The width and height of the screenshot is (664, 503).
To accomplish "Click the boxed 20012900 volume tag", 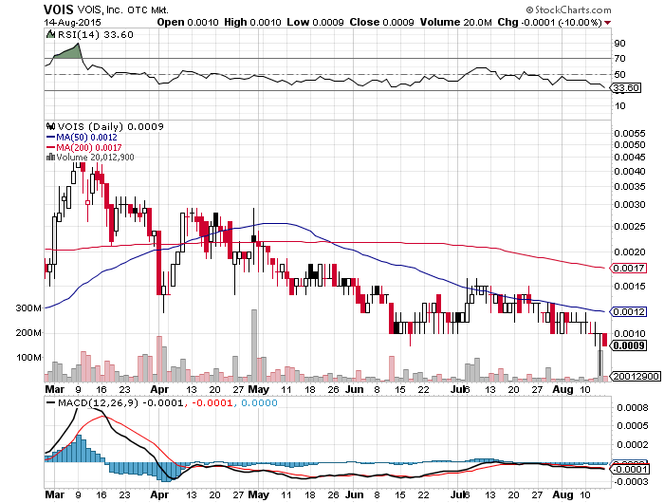I will [636, 376].
